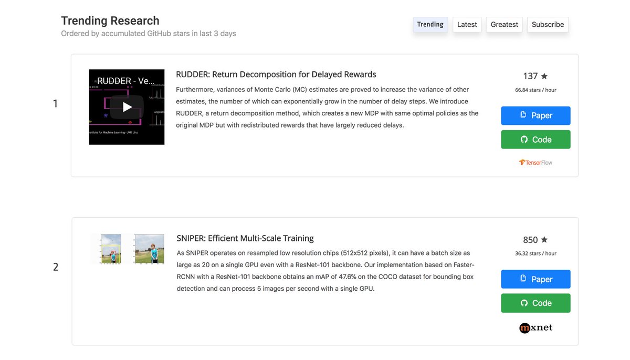Click the document icon on RUDDER's Paper button
The height and width of the screenshot is (360, 630).
click(x=524, y=115)
